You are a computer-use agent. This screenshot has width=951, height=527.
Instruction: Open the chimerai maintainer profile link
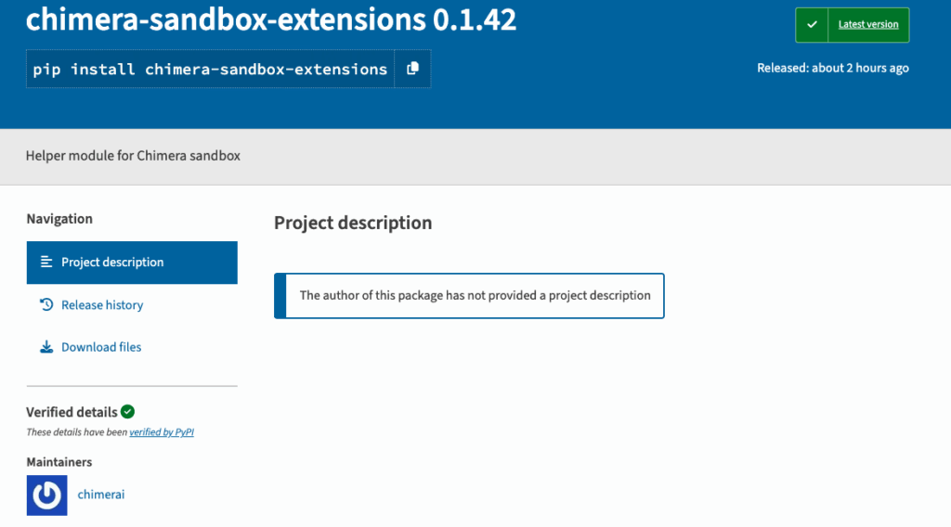click(x=100, y=495)
